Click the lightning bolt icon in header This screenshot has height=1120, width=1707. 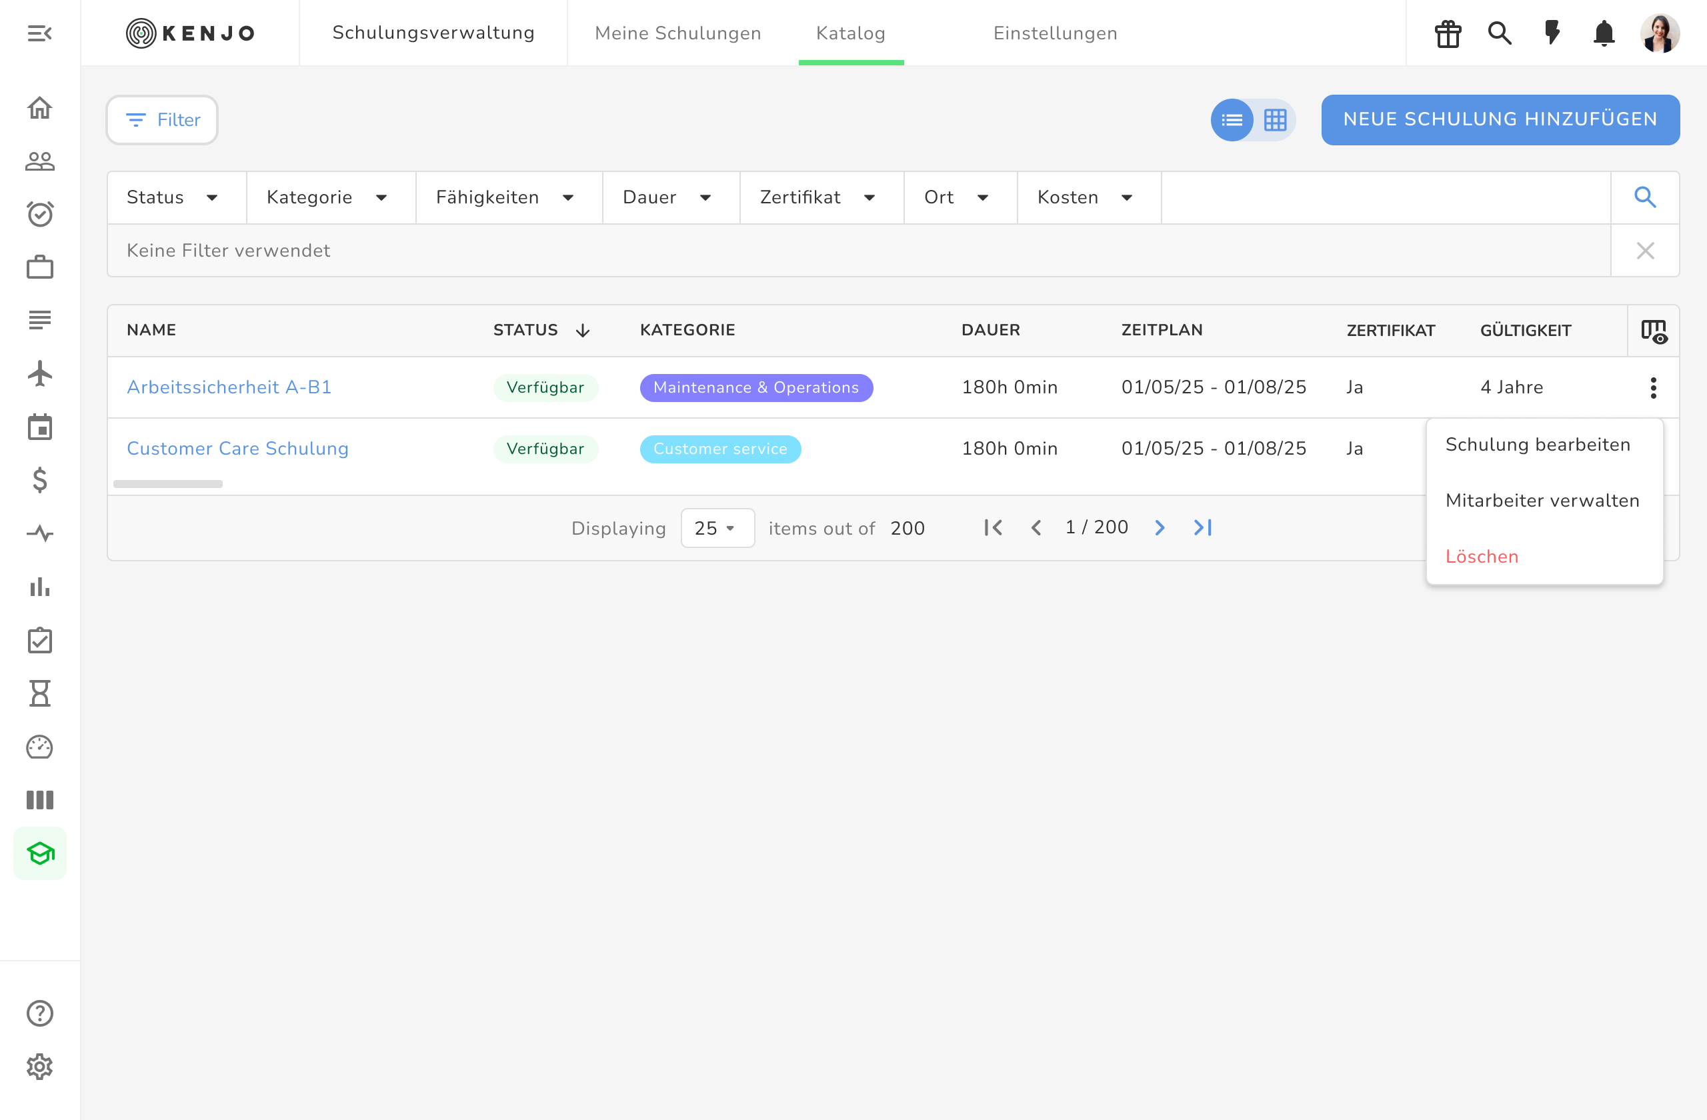point(1552,33)
